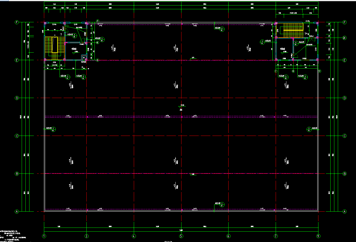Pick axis bubble D on the left side
This screenshot has height=242, width=356.
[17, 98]
